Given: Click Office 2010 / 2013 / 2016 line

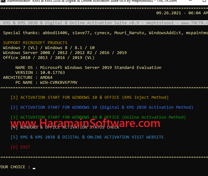Looking at the screenshot, I should [x=49, y=58].
